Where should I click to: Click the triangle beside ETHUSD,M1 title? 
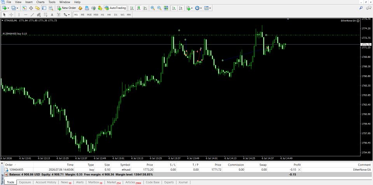(2, 21)
